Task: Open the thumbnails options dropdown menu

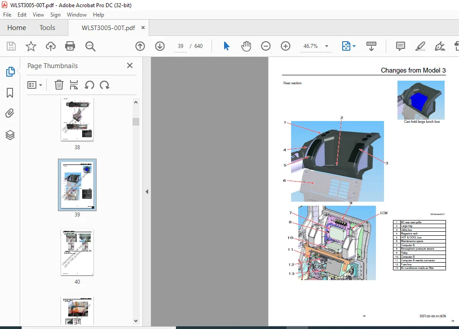Action: click(x=35, y=85)
